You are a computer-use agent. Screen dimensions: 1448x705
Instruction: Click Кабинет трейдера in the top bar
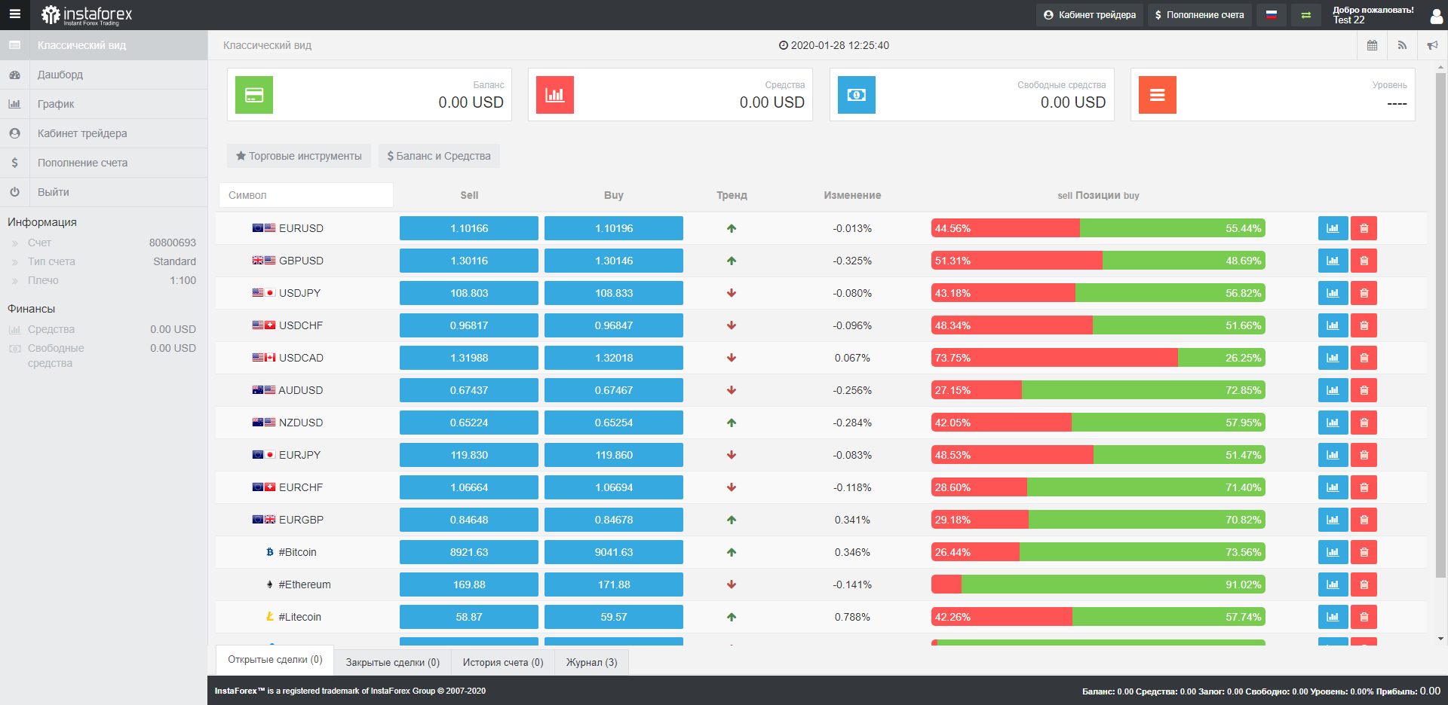pos(1089,14)
